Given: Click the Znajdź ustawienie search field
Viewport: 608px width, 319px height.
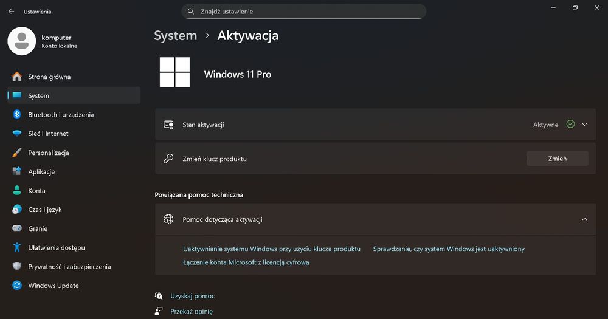Looking at the screenshot, I should pos(304,12).
